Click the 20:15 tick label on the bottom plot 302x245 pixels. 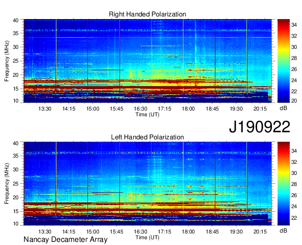(x=260, y=232)
